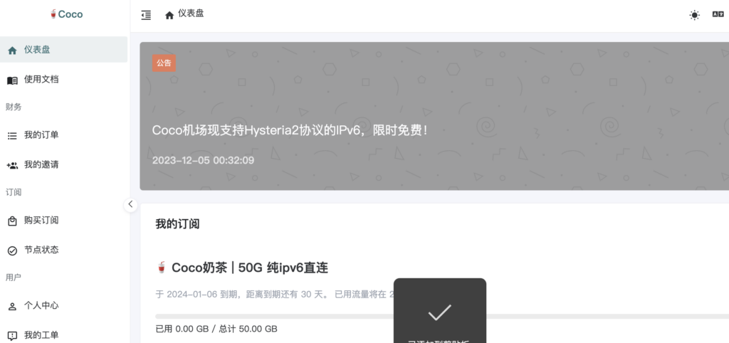Viewport: 729px width, 343px height.
Task: Click the 财务 section label
Action: coord(14,107)
